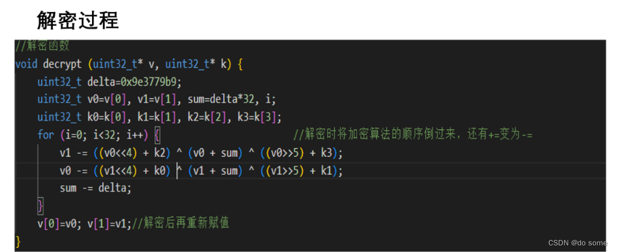This screenshot has height=252, width=617.
Task: Click the function name decrypt
Action: [x=63, y=64]
